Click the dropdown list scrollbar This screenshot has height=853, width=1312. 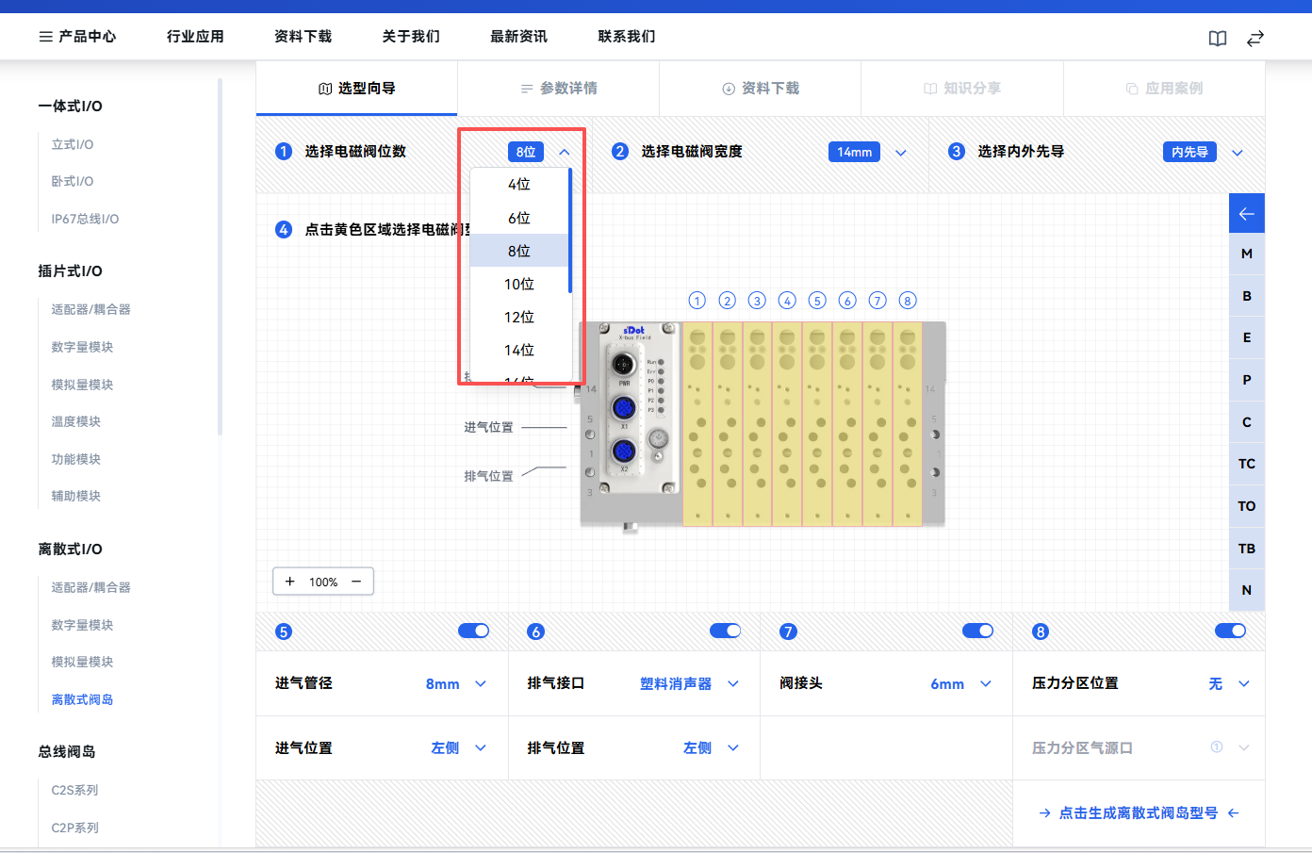[570, 231]
